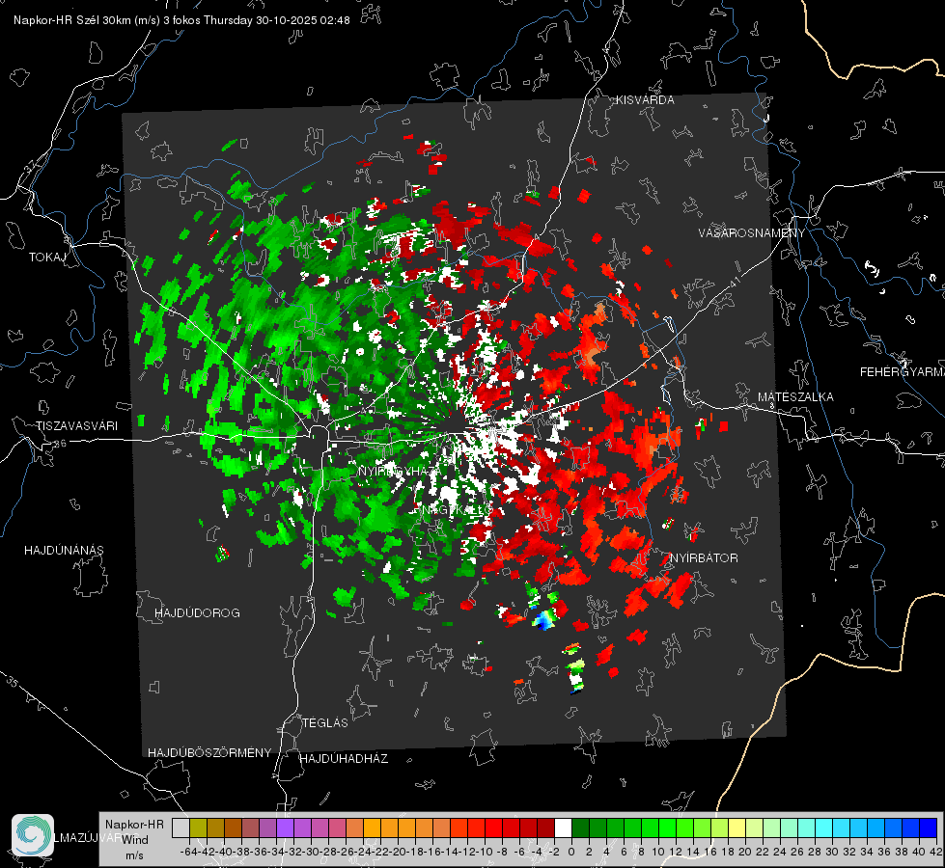Click the HAJDÚDOROG town label
The width and height of the screenshot is (945, 868).
tap(197, 613)
